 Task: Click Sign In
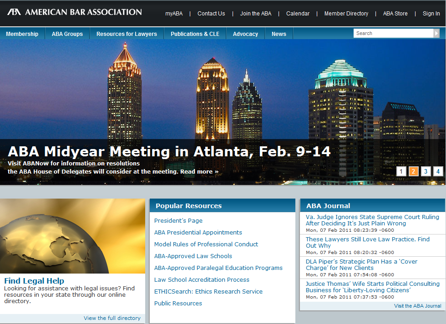pos(431,14)
